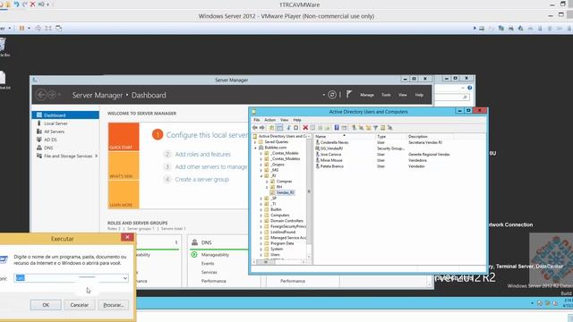The width and height of the screenshot is (573, 322).
Task: Select Domain Controllers in the console tree
Action: tap(286, 221)
